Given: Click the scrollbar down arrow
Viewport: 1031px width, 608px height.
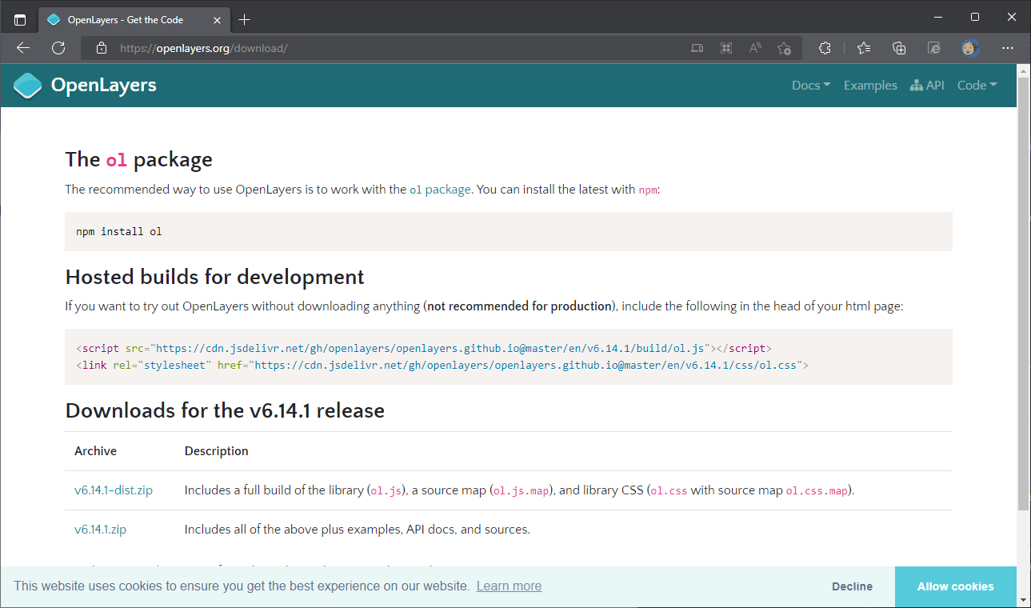Looking at the screenshot, I should click(1024, 599).
